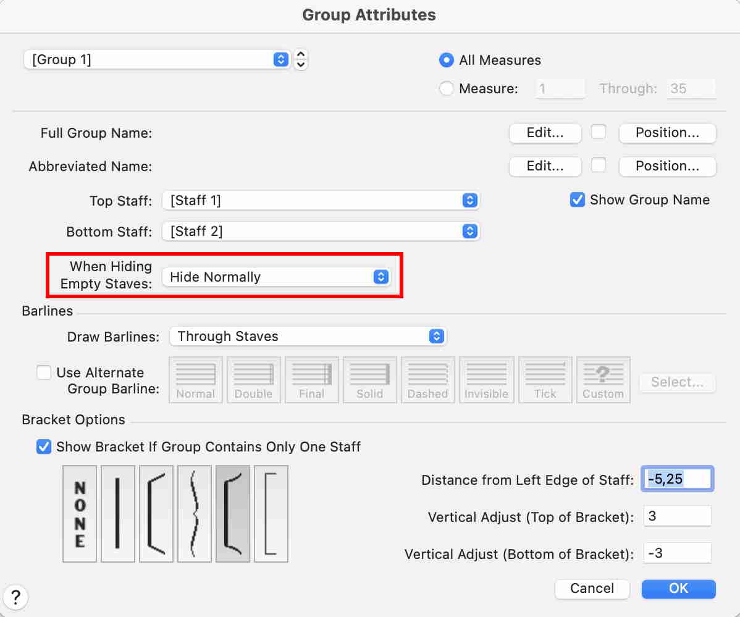This screenshot has width=740, height=617.
Task: Disable Show Bracket If Group Contains Only One Staff
Action: [44, 447]
